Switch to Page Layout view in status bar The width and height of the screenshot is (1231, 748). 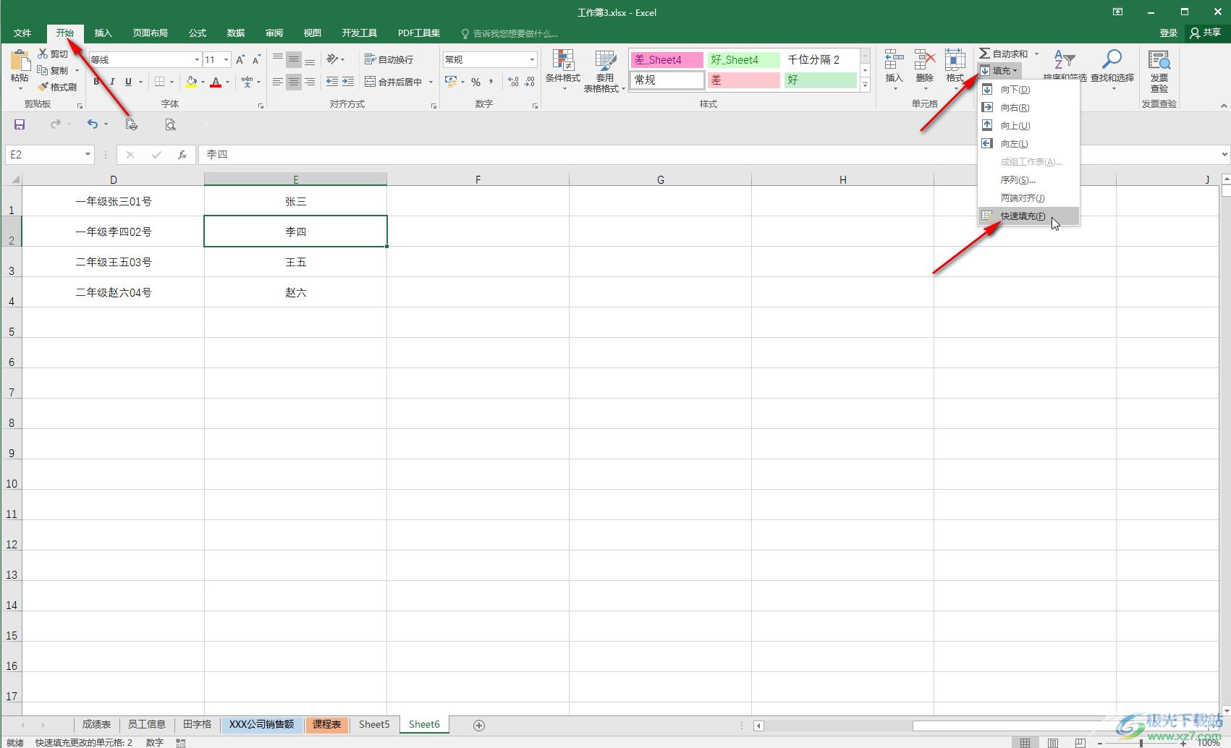click(x=1053, y=742)
